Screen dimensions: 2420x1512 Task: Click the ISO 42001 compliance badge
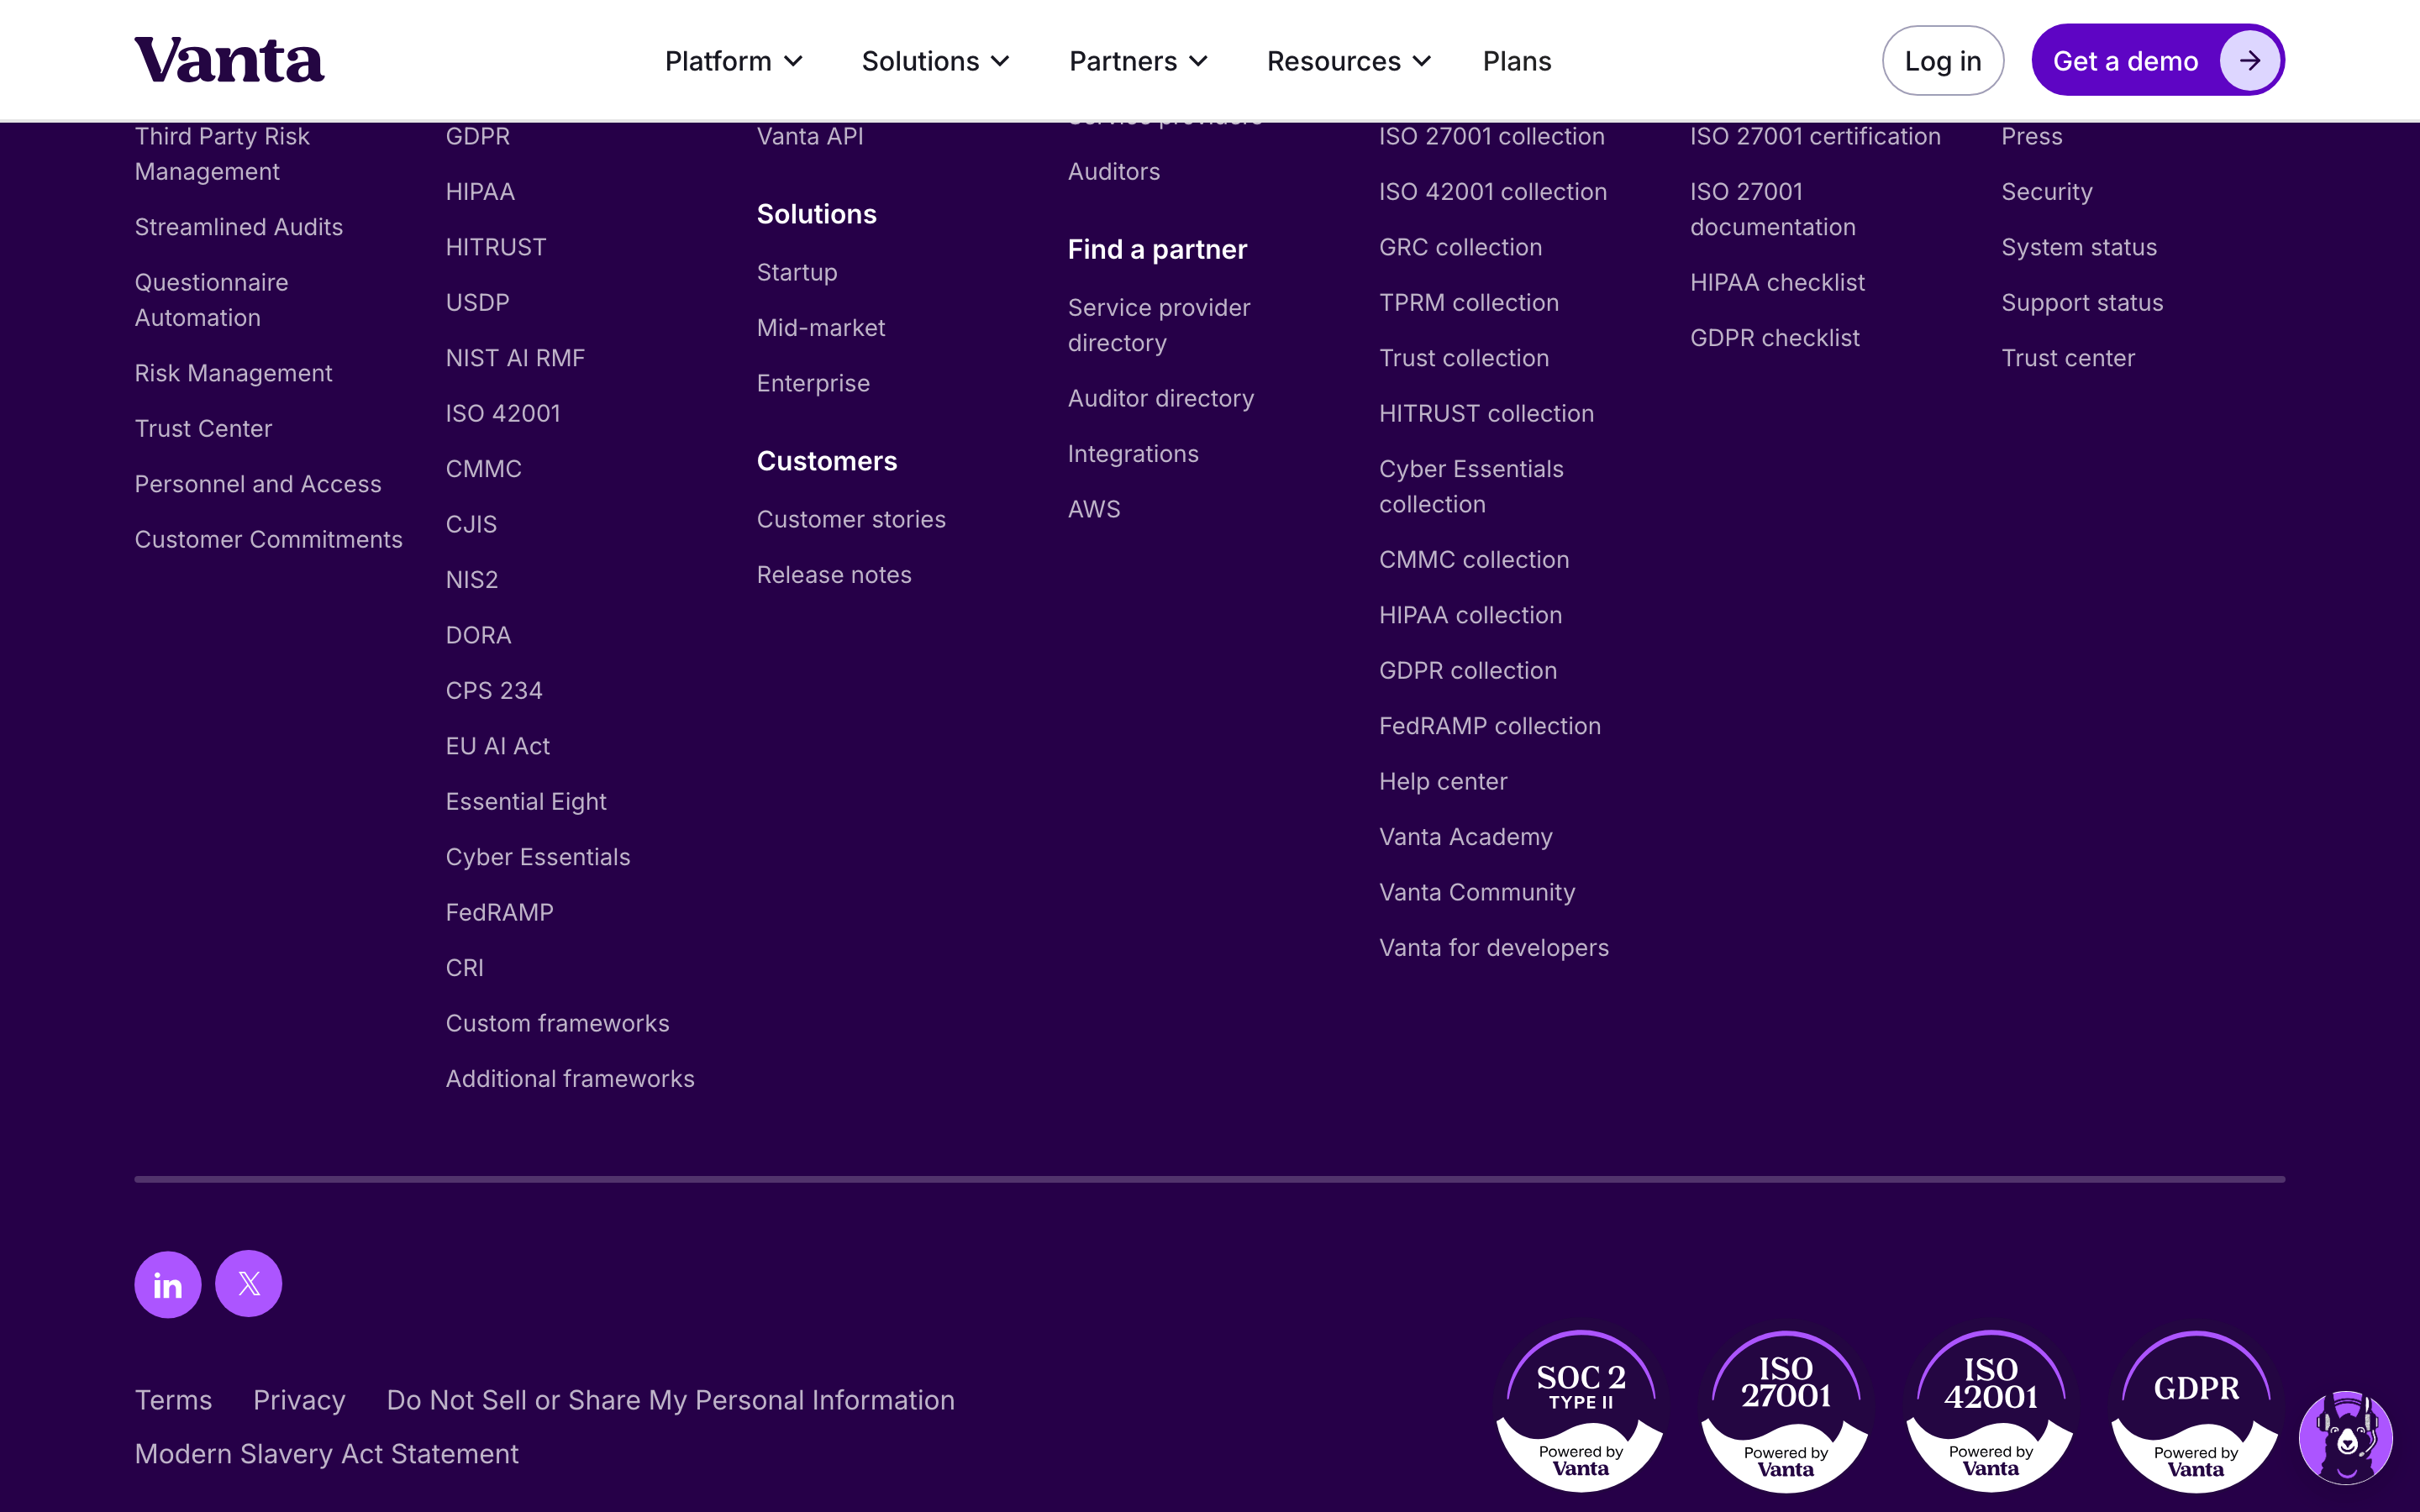coord(1991,1411)
